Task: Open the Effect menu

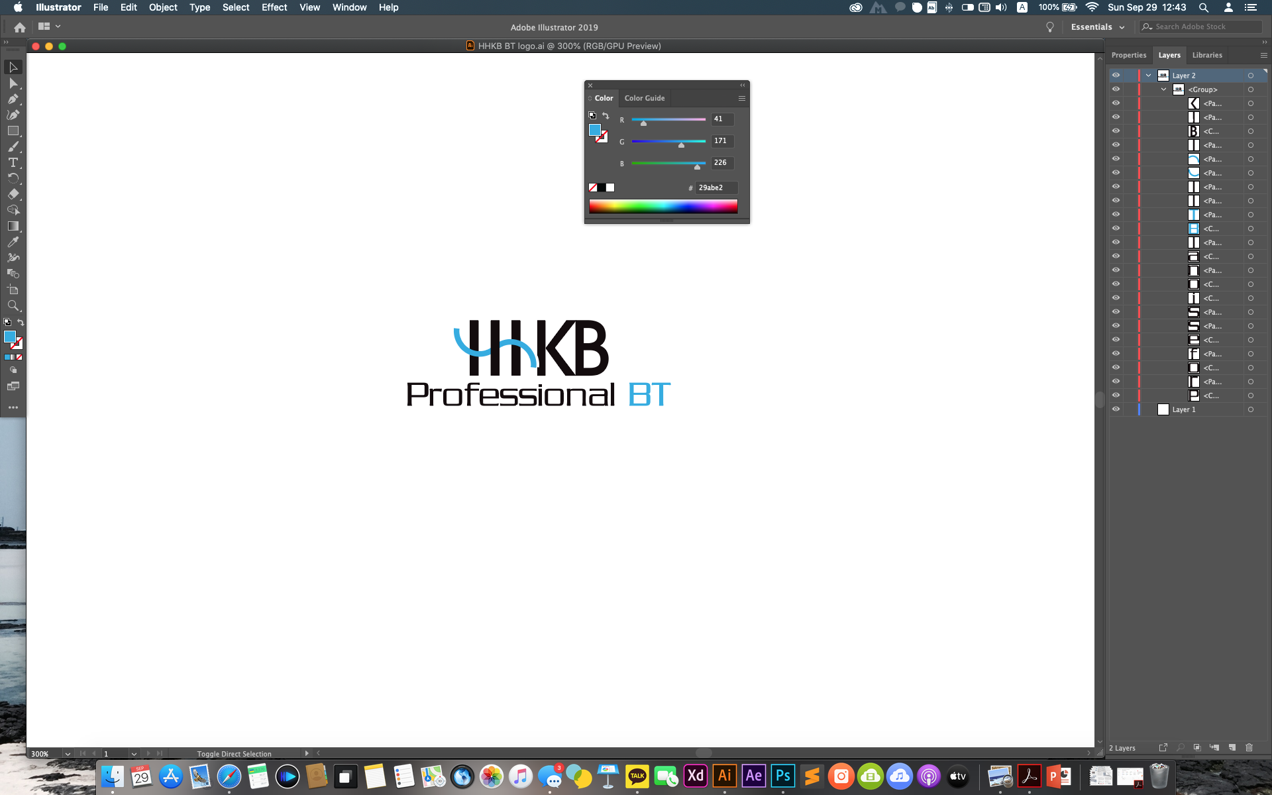Action: point(274,7)
